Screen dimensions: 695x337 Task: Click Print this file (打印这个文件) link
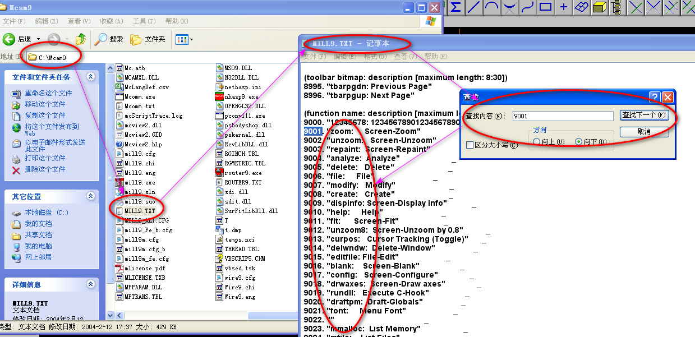45,158
